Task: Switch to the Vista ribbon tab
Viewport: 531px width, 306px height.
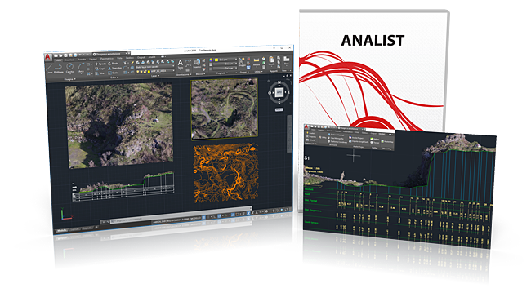Action: (119, 58)
